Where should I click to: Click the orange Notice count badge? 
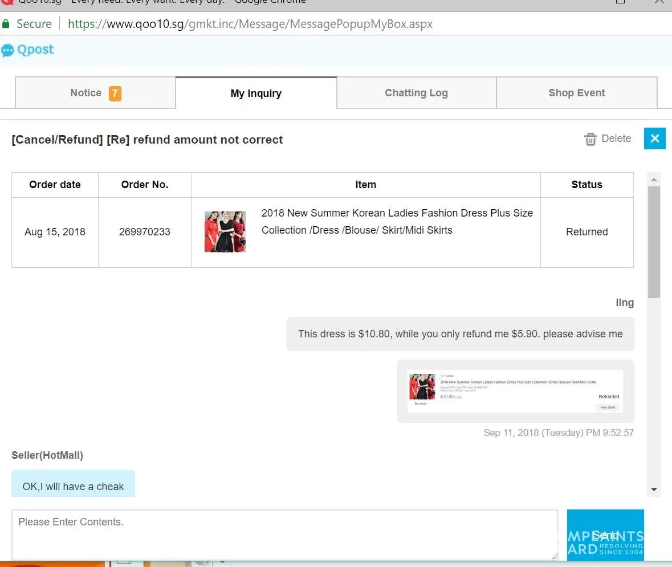point(115,93)
